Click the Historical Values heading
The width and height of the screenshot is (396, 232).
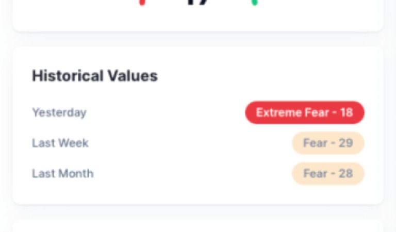point(94,76)
